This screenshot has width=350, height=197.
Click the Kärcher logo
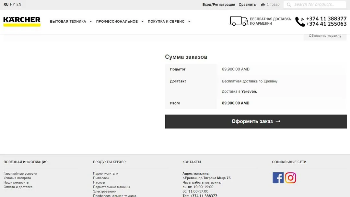coord(22,21)
